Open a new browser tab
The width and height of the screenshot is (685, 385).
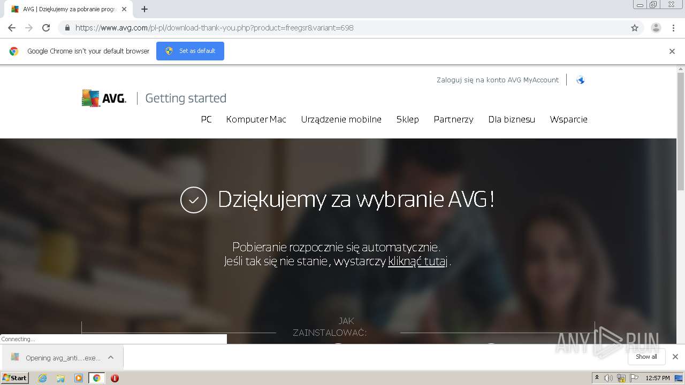click(144, 9)
